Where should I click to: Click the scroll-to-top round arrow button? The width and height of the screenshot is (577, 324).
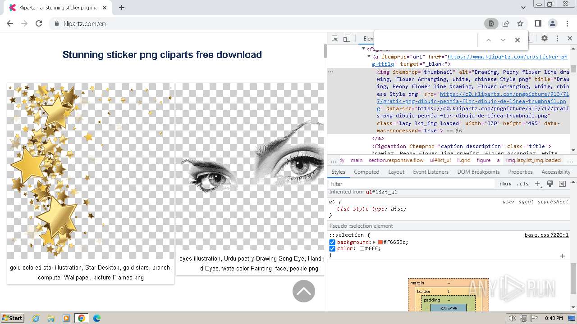[x=304, y=291]
